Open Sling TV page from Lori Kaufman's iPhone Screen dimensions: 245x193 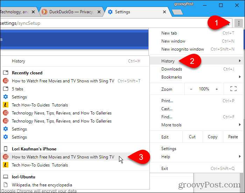pyautogui.click(x=75, y=157)
